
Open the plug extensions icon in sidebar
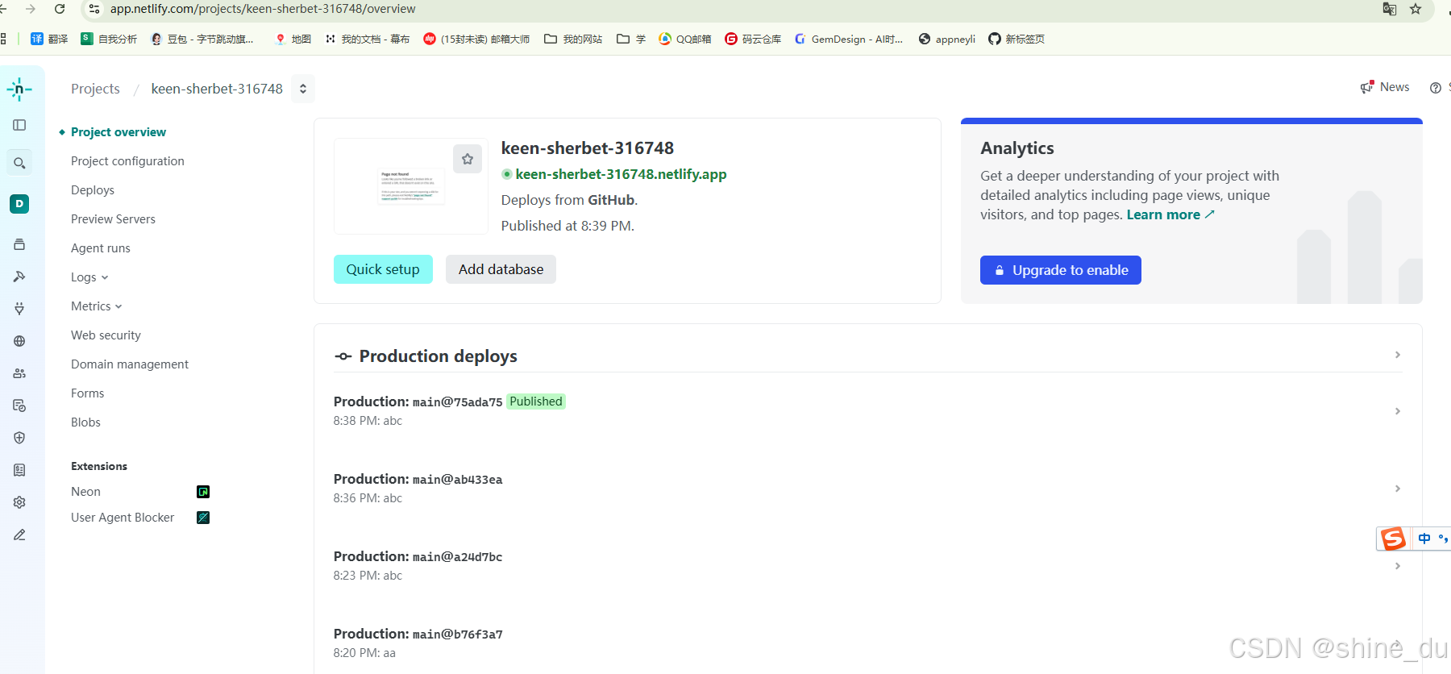(x=19, y=309)
